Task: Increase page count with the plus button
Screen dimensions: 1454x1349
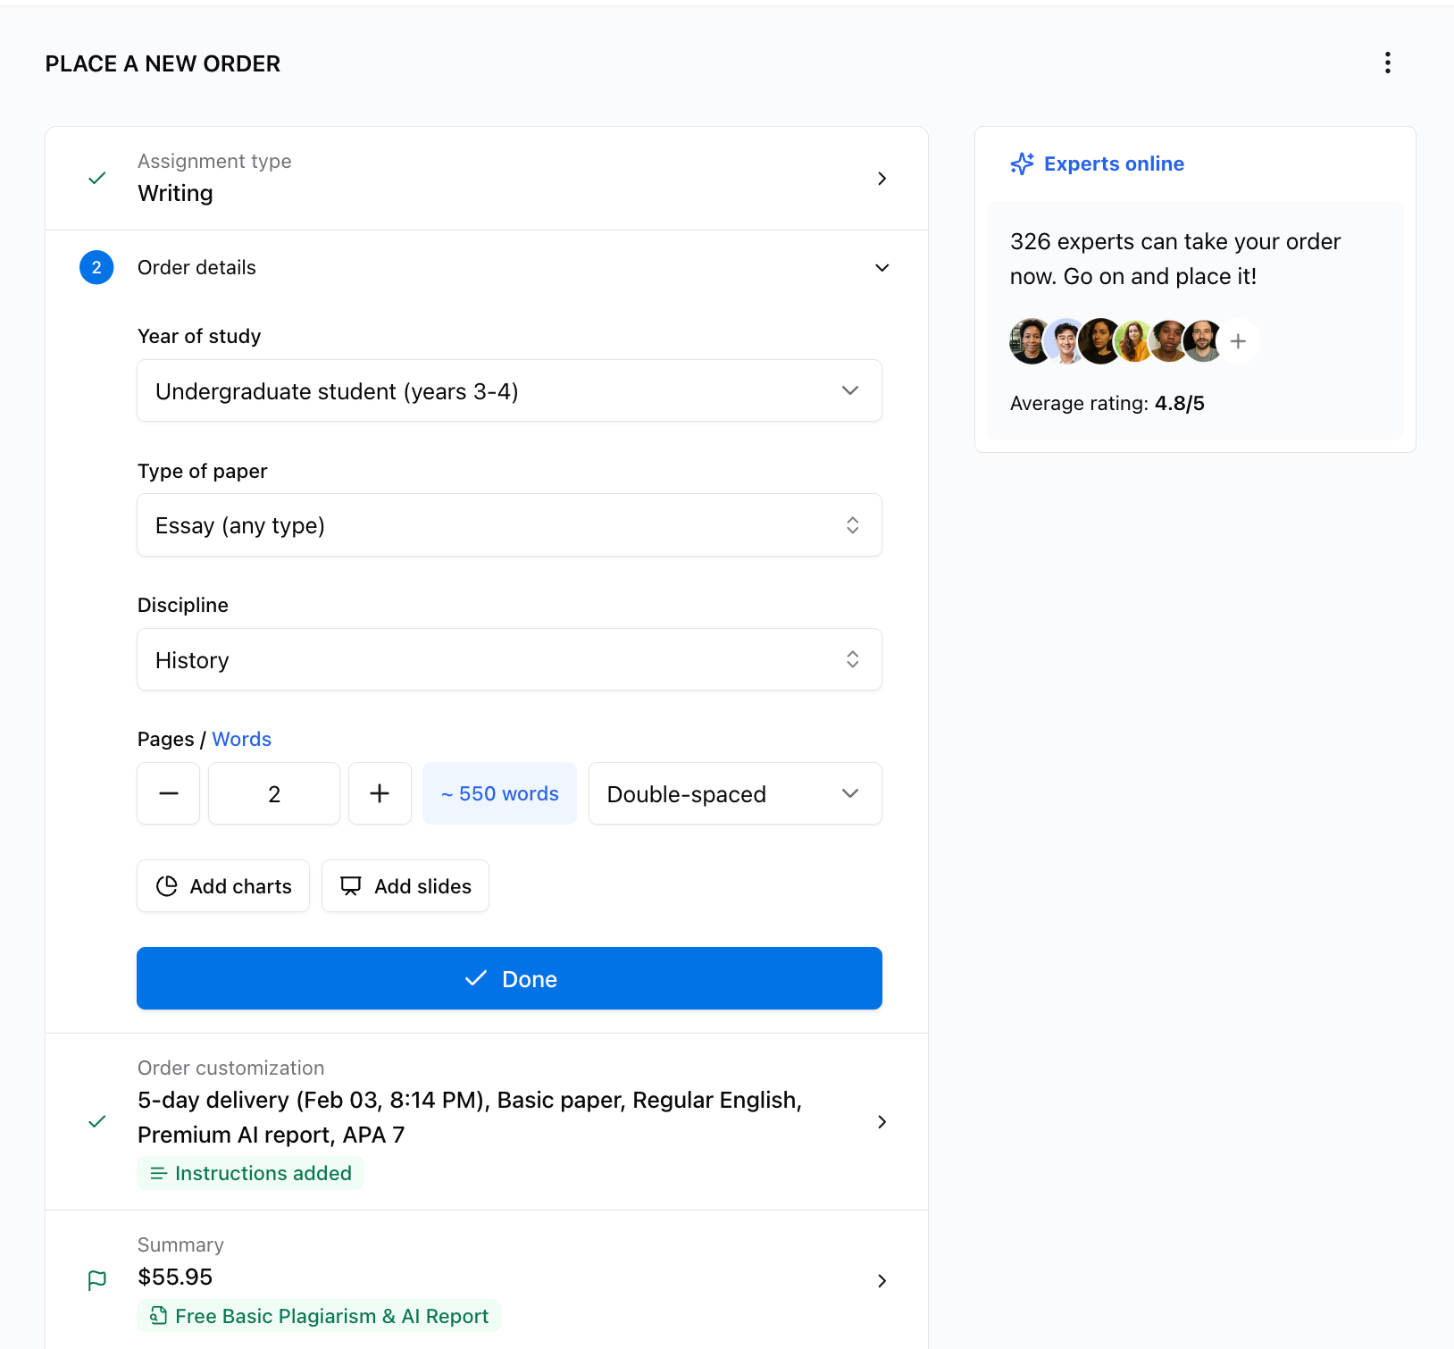Action: coord(380,793)
